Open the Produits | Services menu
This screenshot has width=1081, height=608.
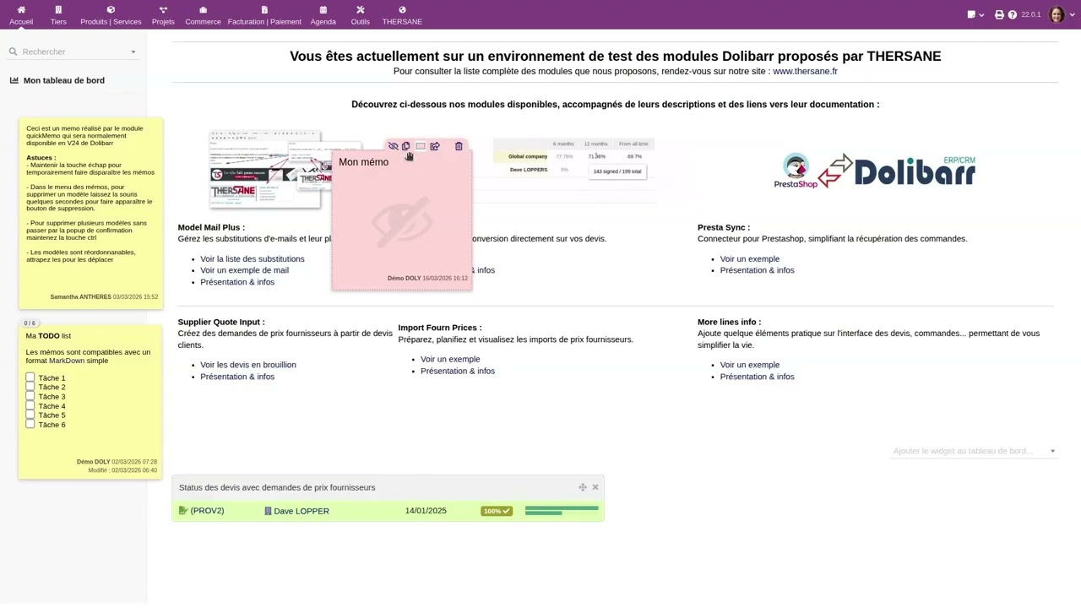tap(111, 15)
